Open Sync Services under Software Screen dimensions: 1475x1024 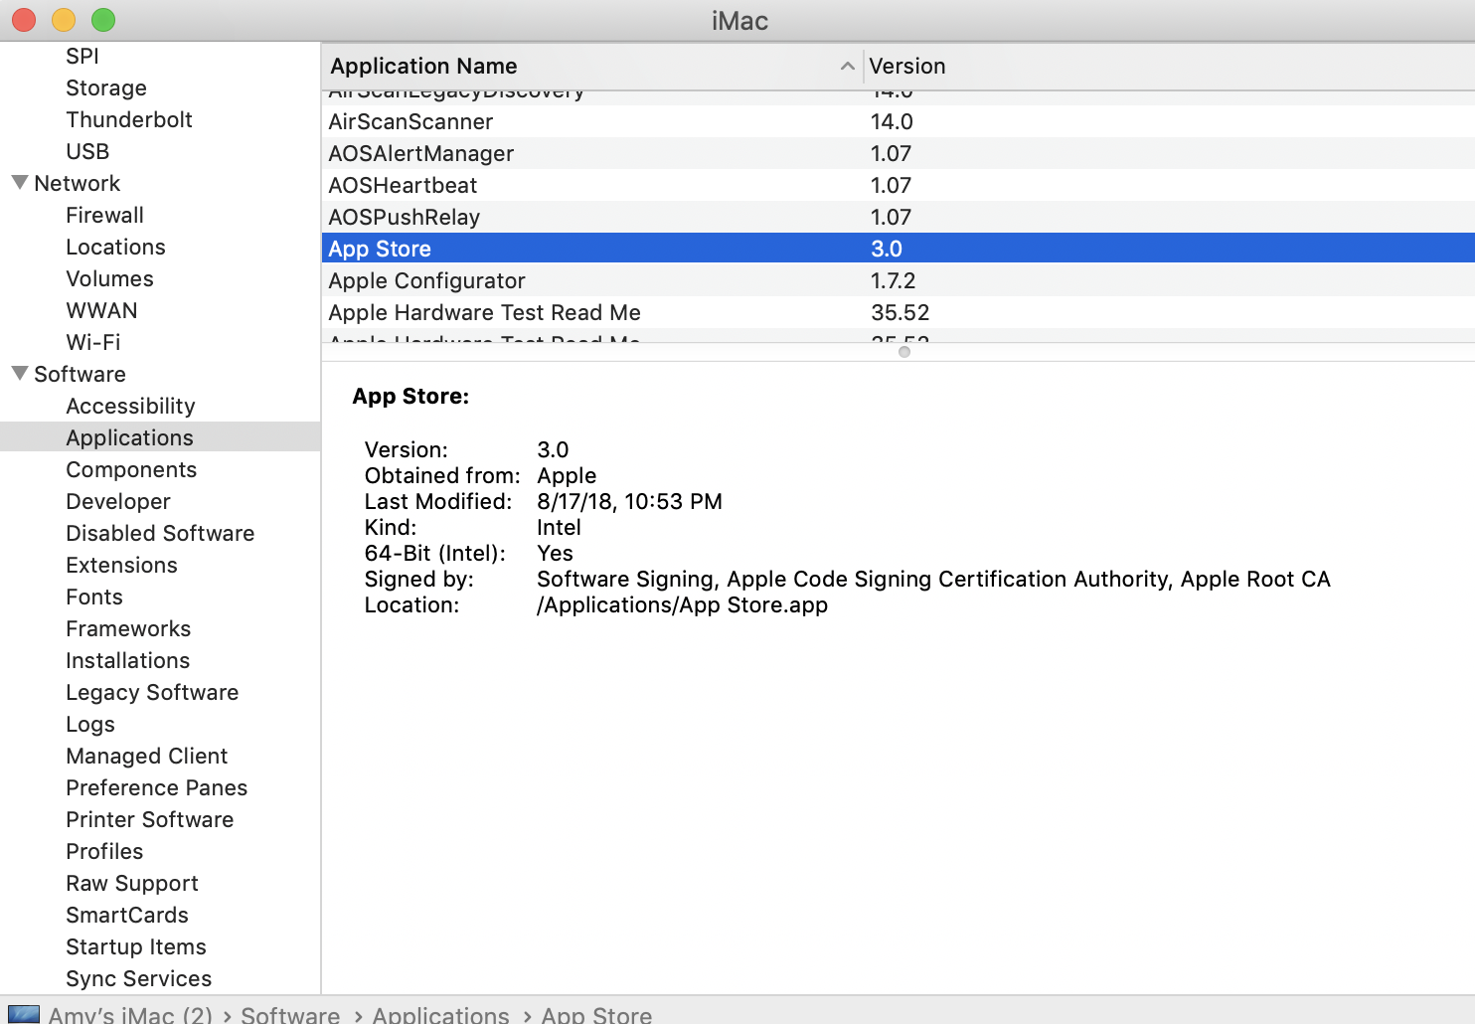click(139, 978)
